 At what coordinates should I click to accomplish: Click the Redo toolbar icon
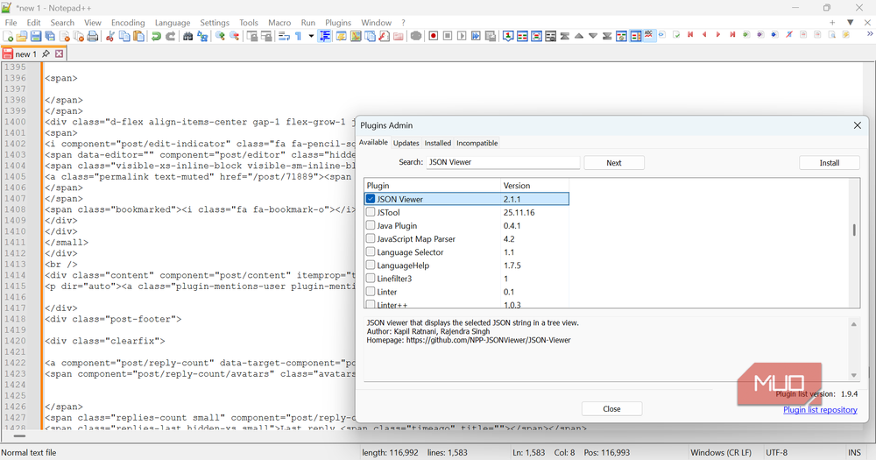pos(171,36)
